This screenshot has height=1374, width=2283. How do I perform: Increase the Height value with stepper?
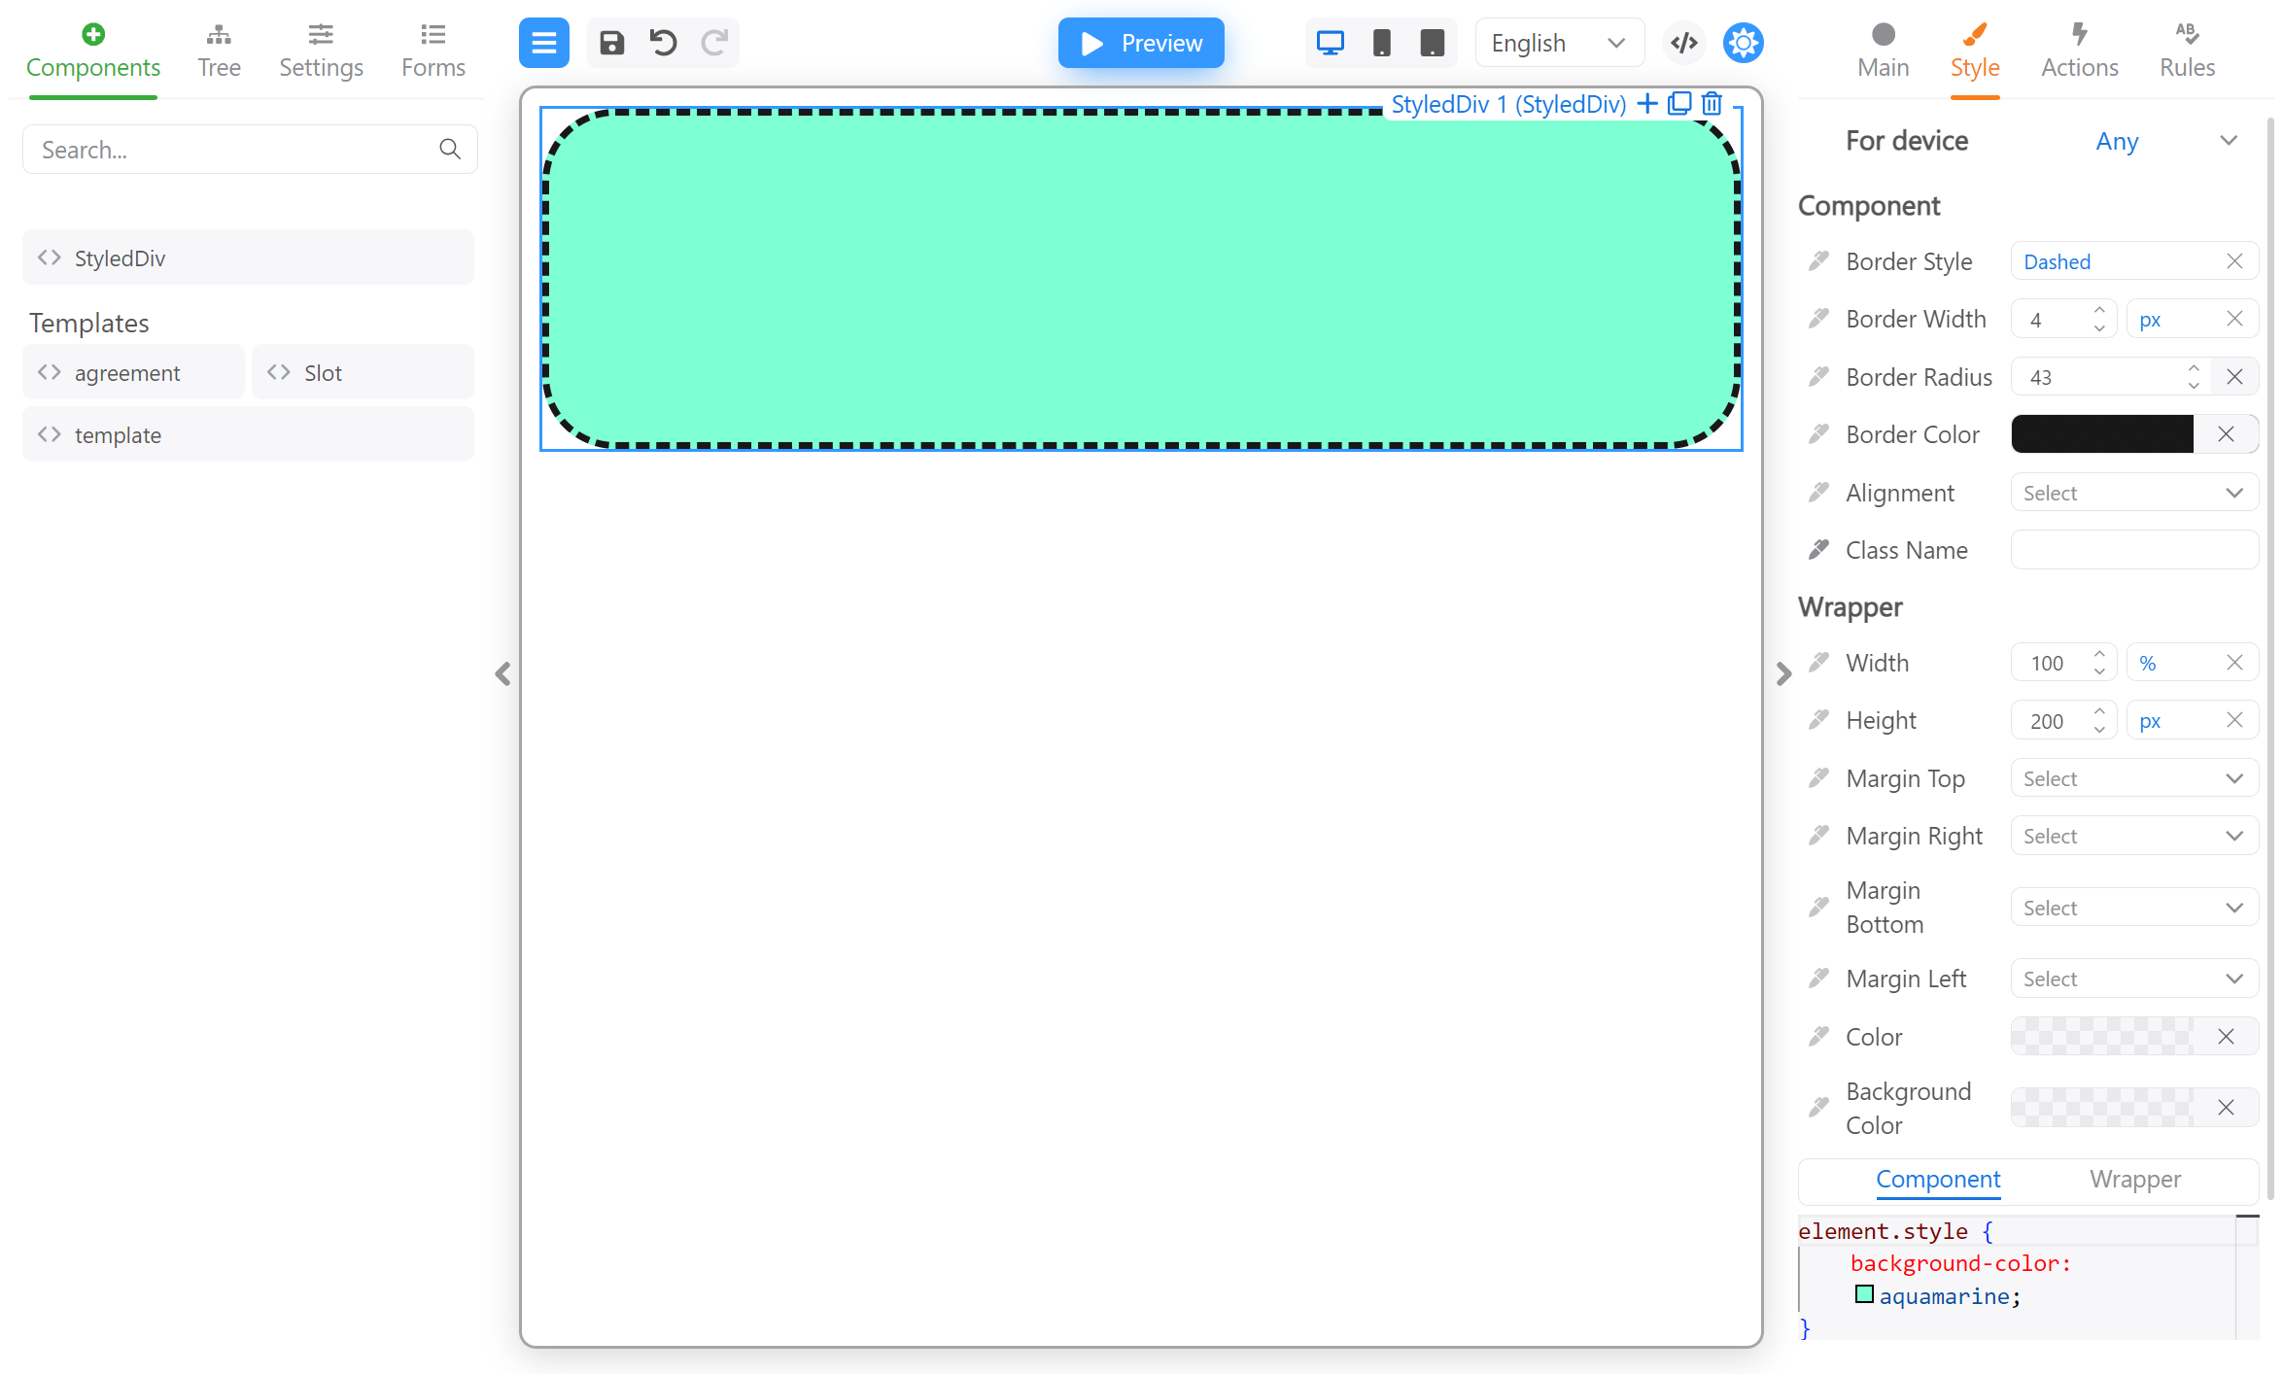(2099, 712)
